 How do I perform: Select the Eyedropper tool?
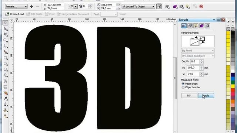pyautogui.click(x=6, y=99)
